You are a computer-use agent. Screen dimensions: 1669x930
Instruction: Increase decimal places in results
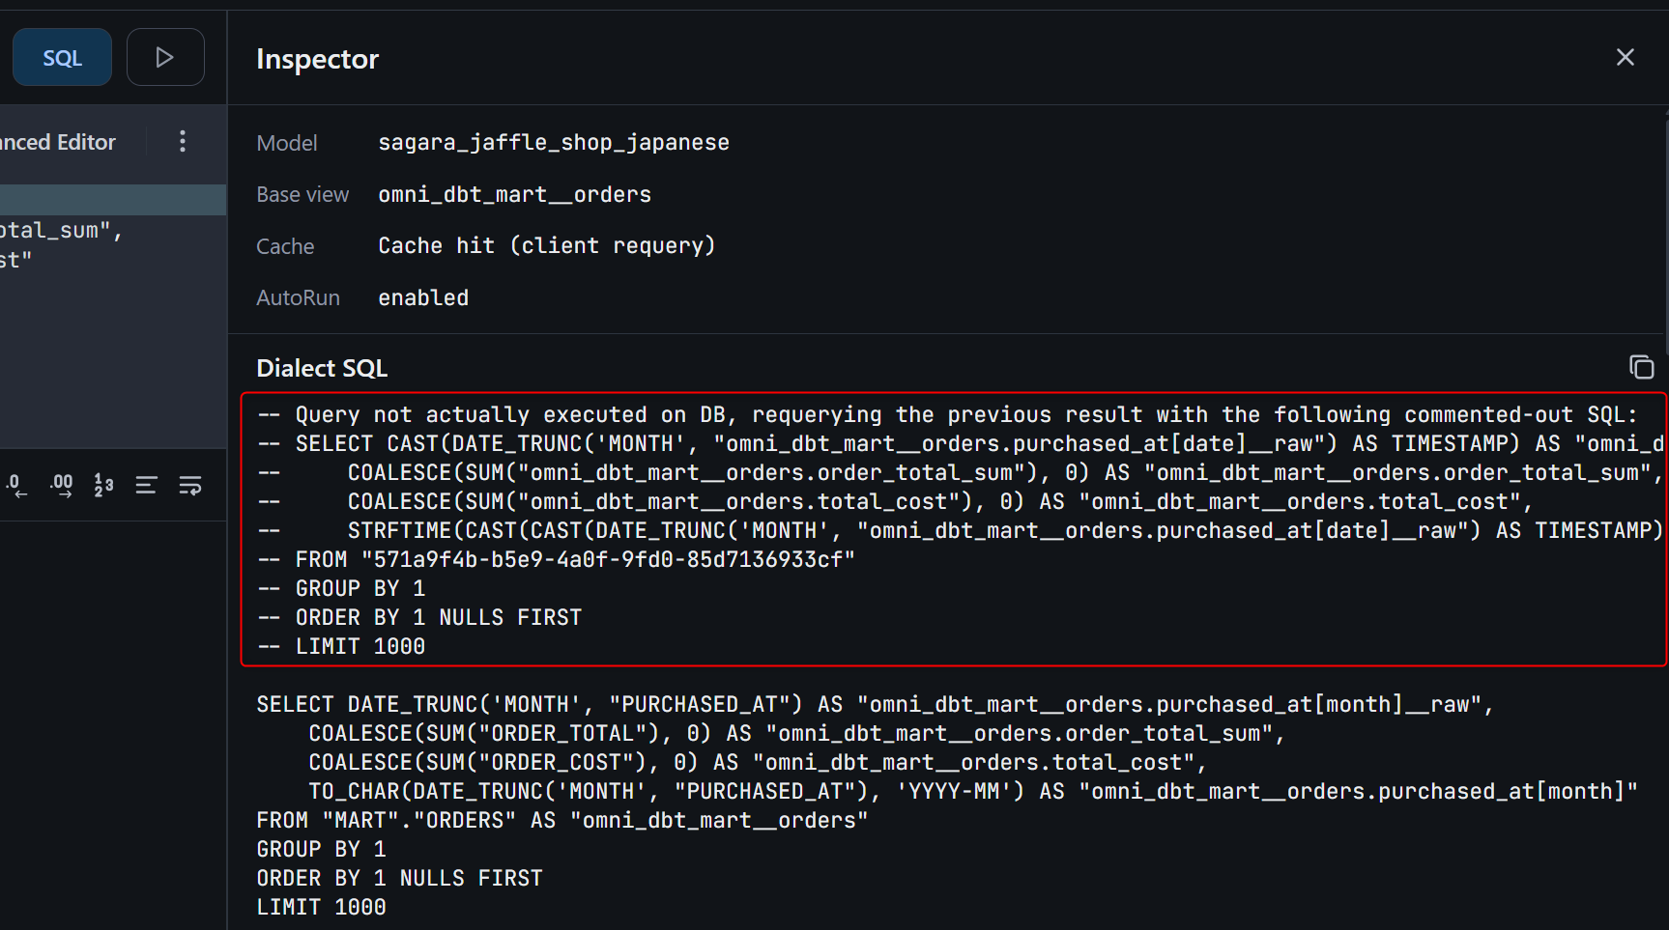[x=62, y=485]
